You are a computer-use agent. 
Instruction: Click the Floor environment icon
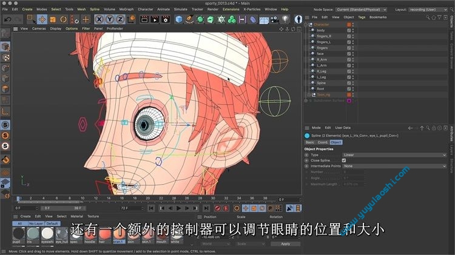point(264,20)
